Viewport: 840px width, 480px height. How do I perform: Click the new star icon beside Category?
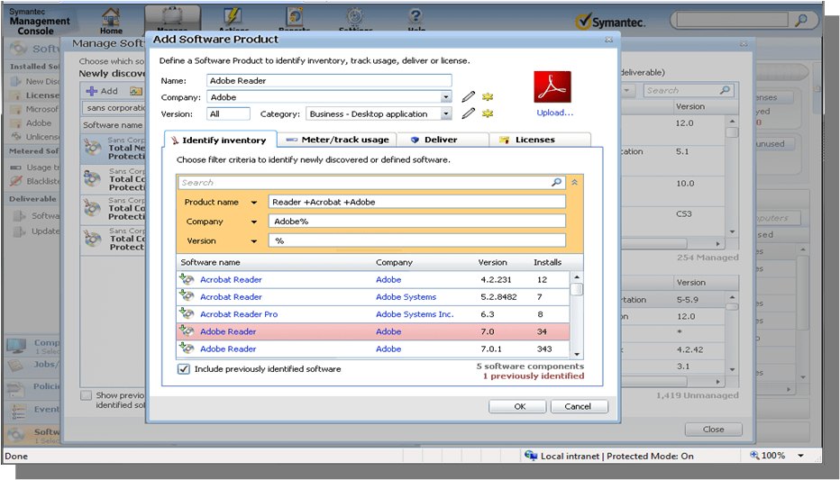pyautogui.click(x=487, y=113)
